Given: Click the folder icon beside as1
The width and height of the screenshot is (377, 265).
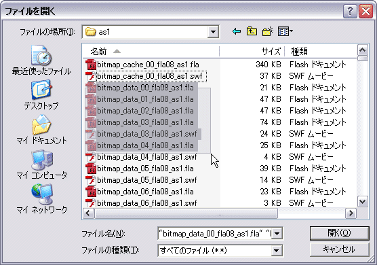Looking at the screenshot, I should pos(91,32).
